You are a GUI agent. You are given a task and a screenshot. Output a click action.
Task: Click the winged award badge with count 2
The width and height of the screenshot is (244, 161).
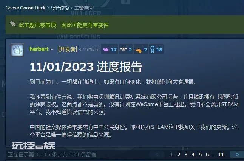(x=126, y=50)
